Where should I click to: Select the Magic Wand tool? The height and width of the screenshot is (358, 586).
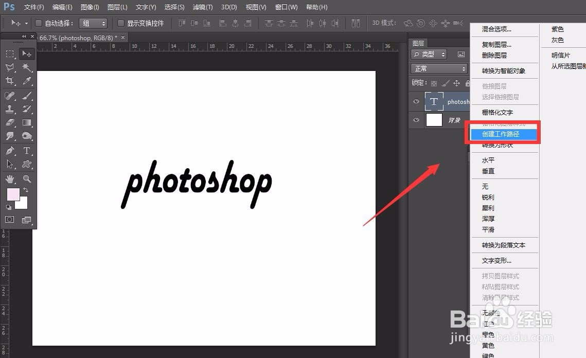27,67
